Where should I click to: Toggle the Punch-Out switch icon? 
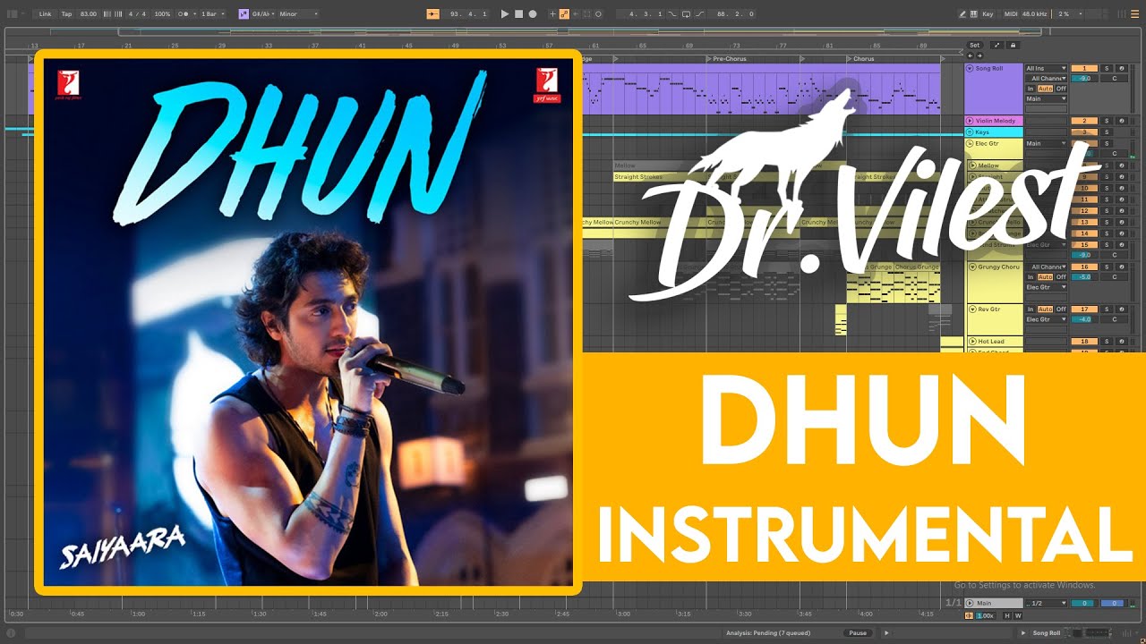click(x=700, y=14)
